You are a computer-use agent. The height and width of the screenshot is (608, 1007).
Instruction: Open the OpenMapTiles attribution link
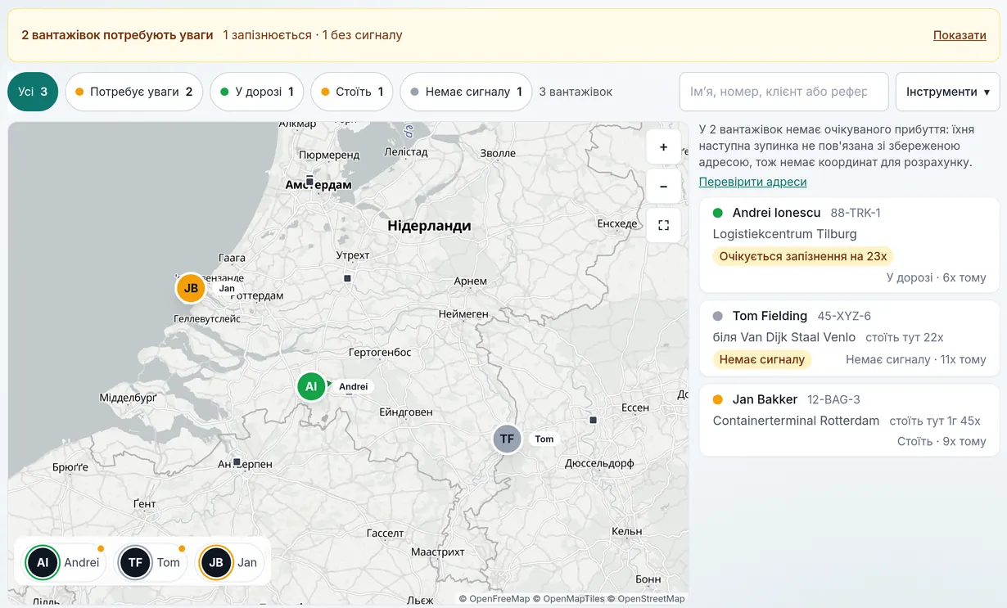tap(574, 599)
